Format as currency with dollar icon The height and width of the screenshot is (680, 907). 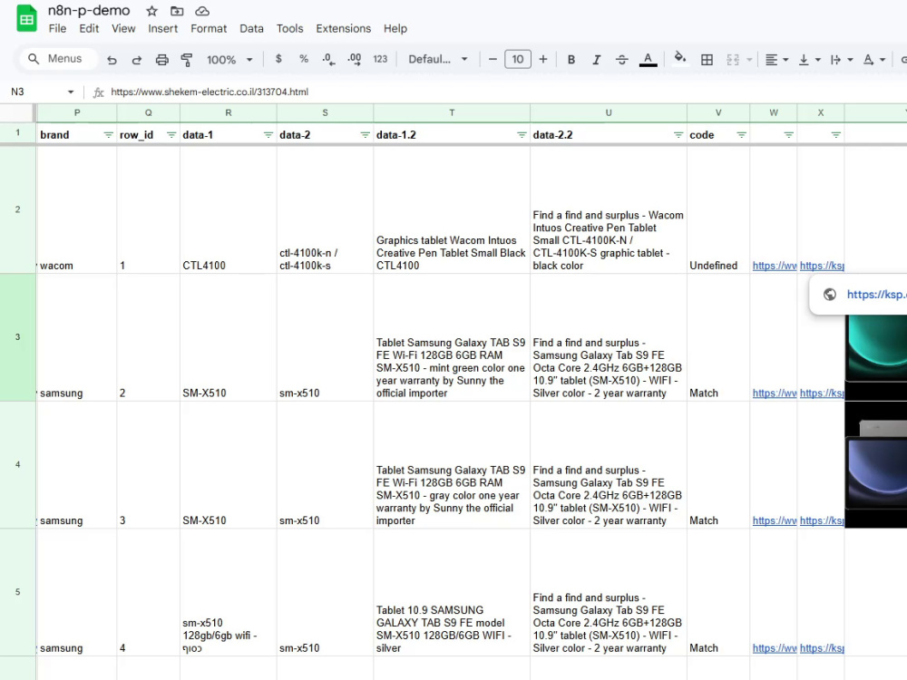pyautogui.click(x=278, y=59)
